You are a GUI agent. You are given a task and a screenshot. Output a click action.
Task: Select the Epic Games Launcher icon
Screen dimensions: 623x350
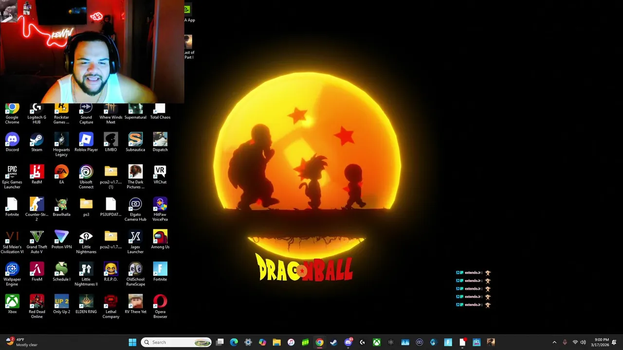click(x=12, y=177)
